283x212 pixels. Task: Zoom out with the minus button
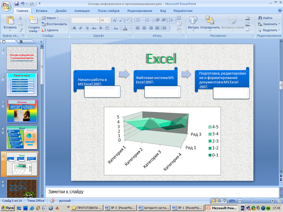point(240,201)
